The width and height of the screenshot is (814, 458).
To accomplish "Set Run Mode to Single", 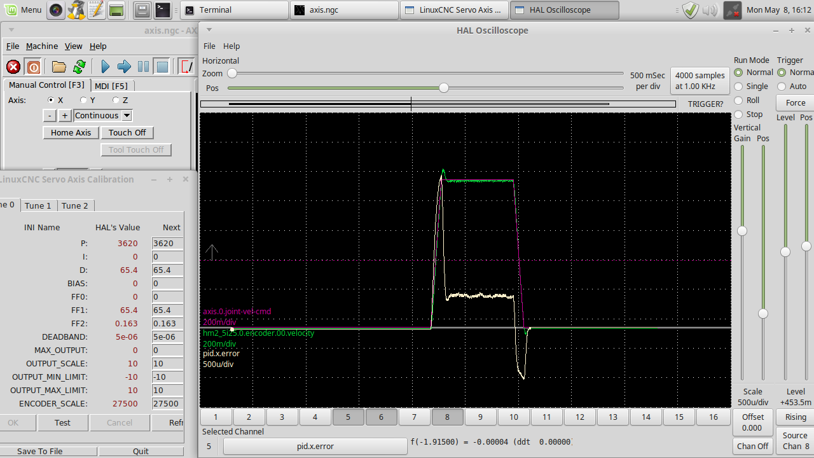I will (738, 87).
